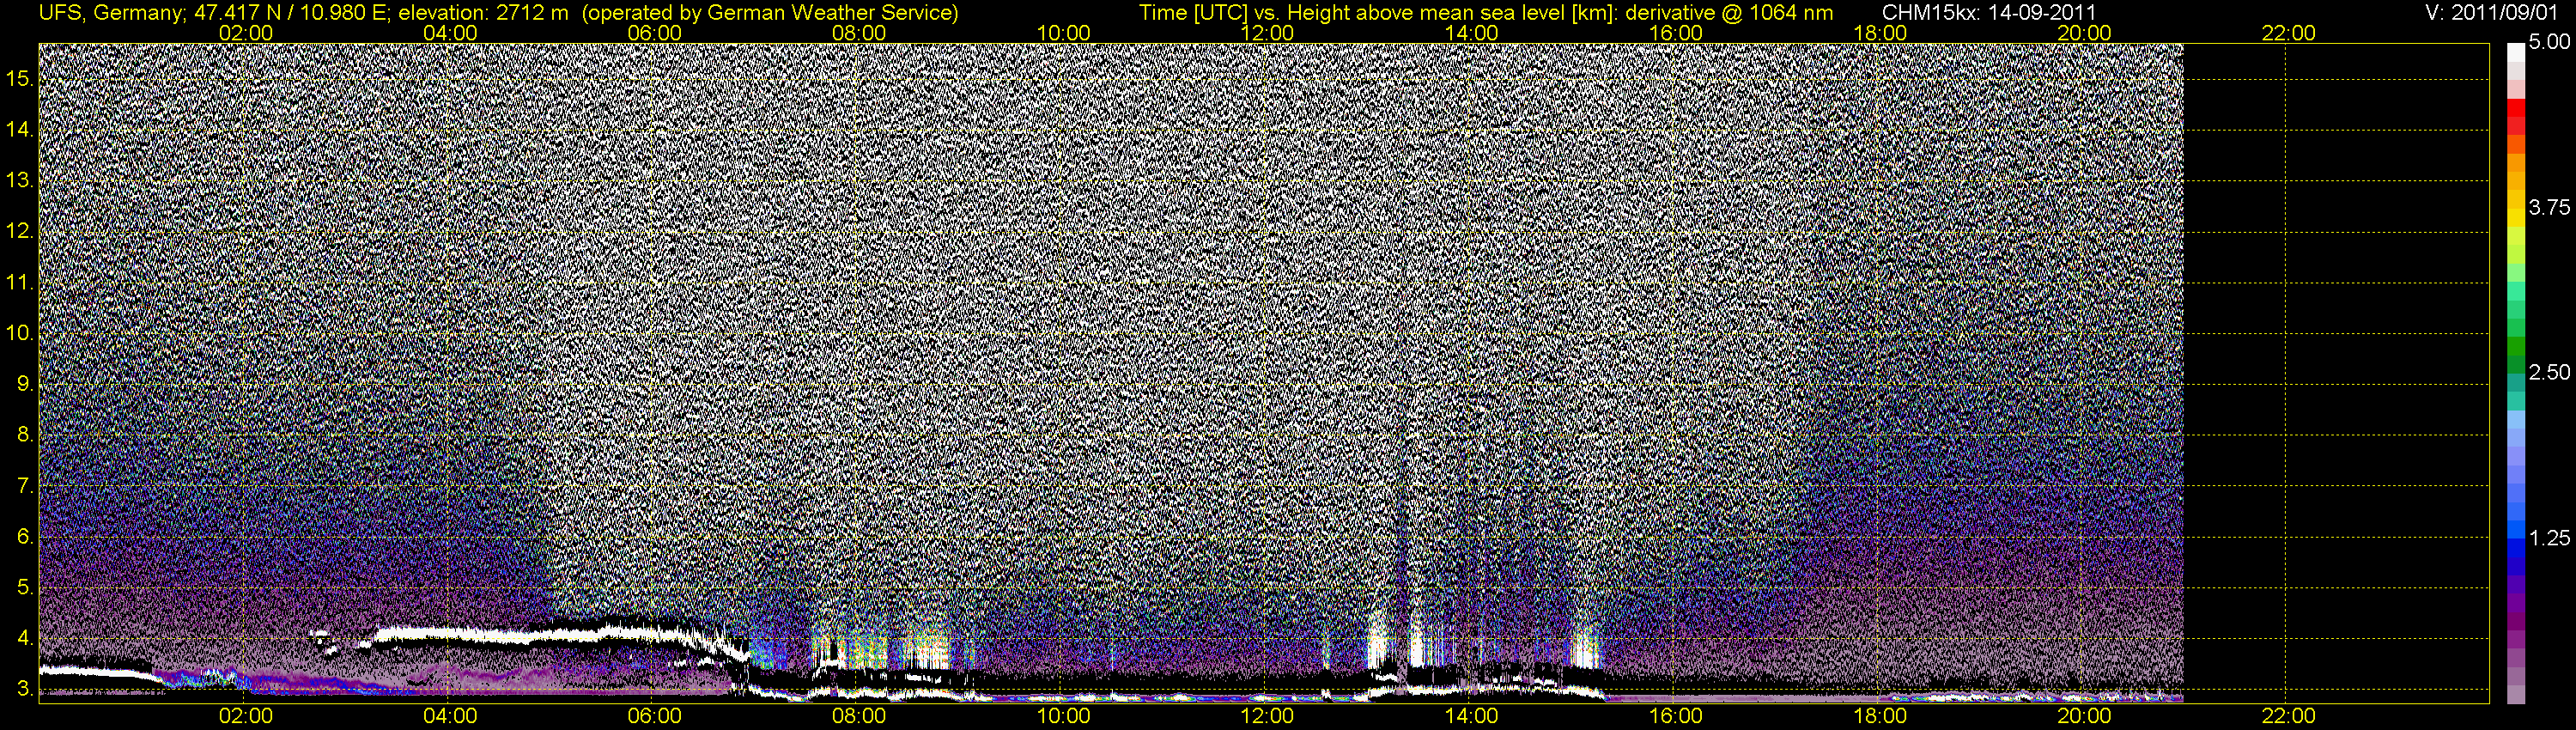Click the bottom time axis label 04:00
This screenshot has height=730, width=2576.
(450, 716)
